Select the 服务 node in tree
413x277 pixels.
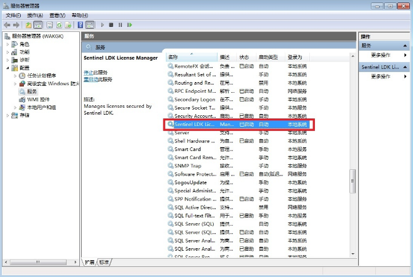tap(32, 91)
